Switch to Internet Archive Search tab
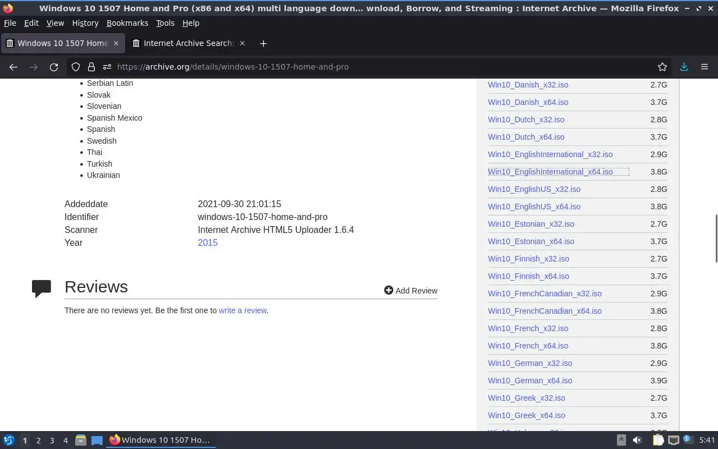 (189, 43)
